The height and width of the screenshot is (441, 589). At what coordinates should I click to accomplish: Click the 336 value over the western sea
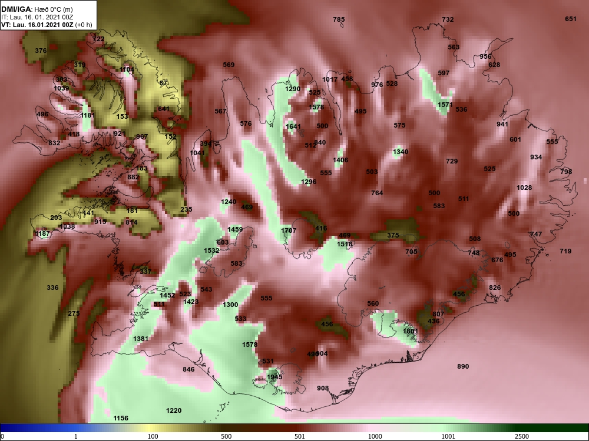[52, 288]
